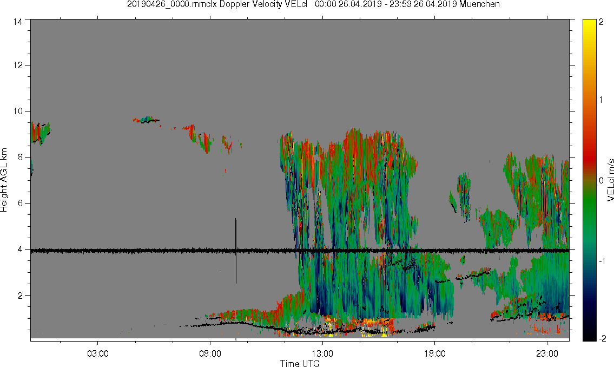Click the colorbar value 2 label
The height and width of the screenshot is (367, 614).
pyautogui.click(x=601, y=22)
